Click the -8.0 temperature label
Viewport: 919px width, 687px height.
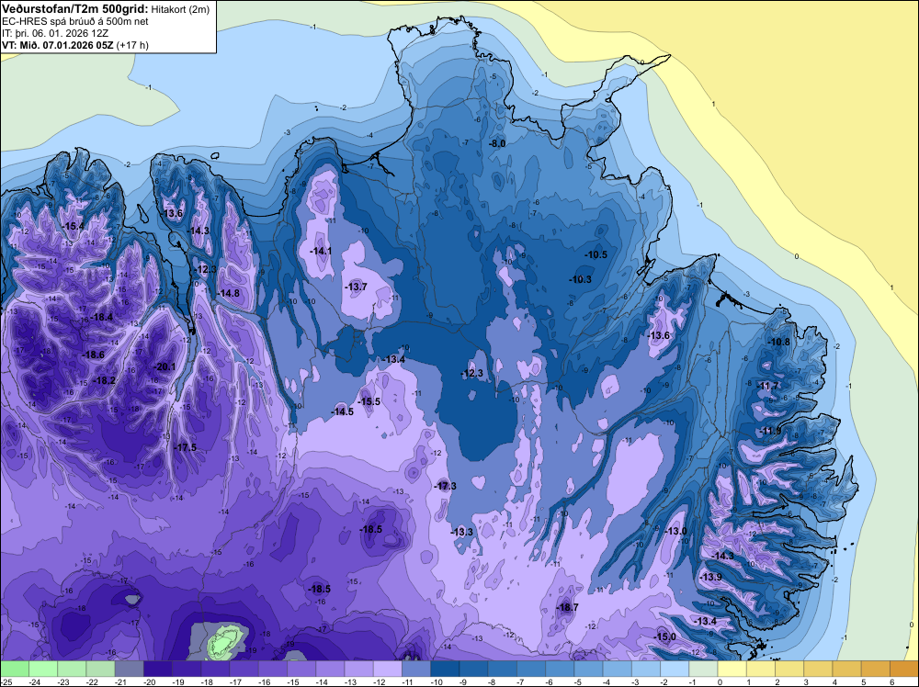coord(497,143)
